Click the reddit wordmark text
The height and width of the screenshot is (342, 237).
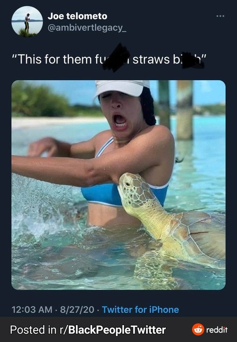[x=217, y=330]
